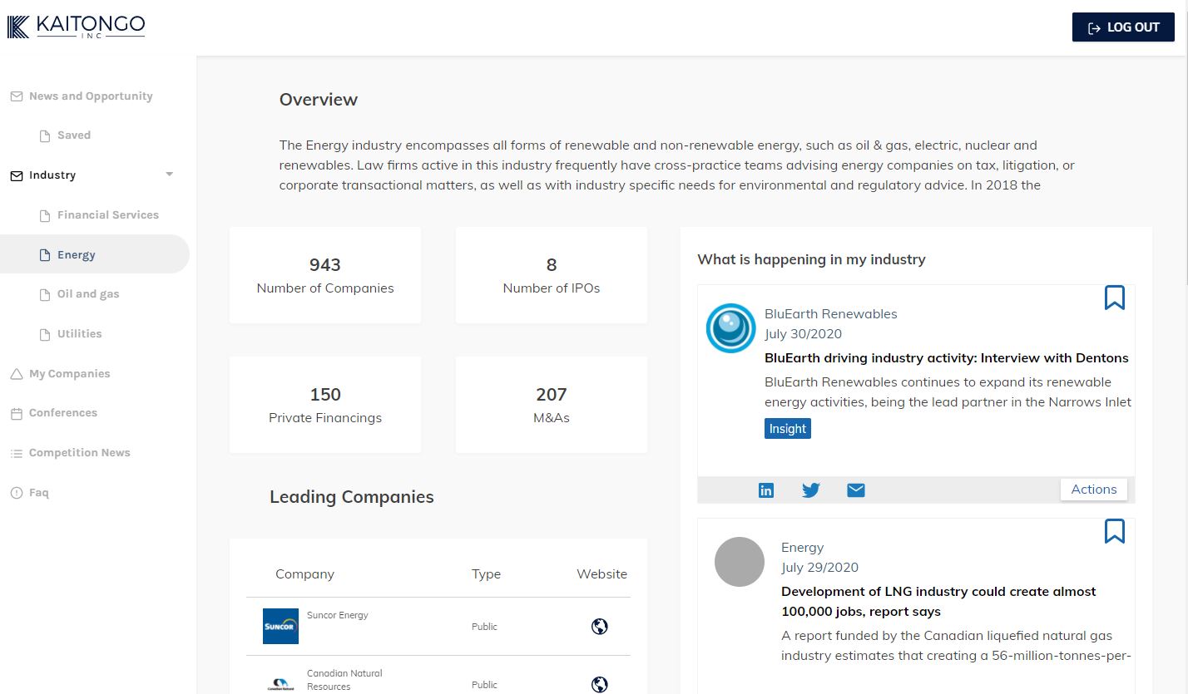Select the Energy industry item
The image size is (1188, 694).
(x=77, y=255)
